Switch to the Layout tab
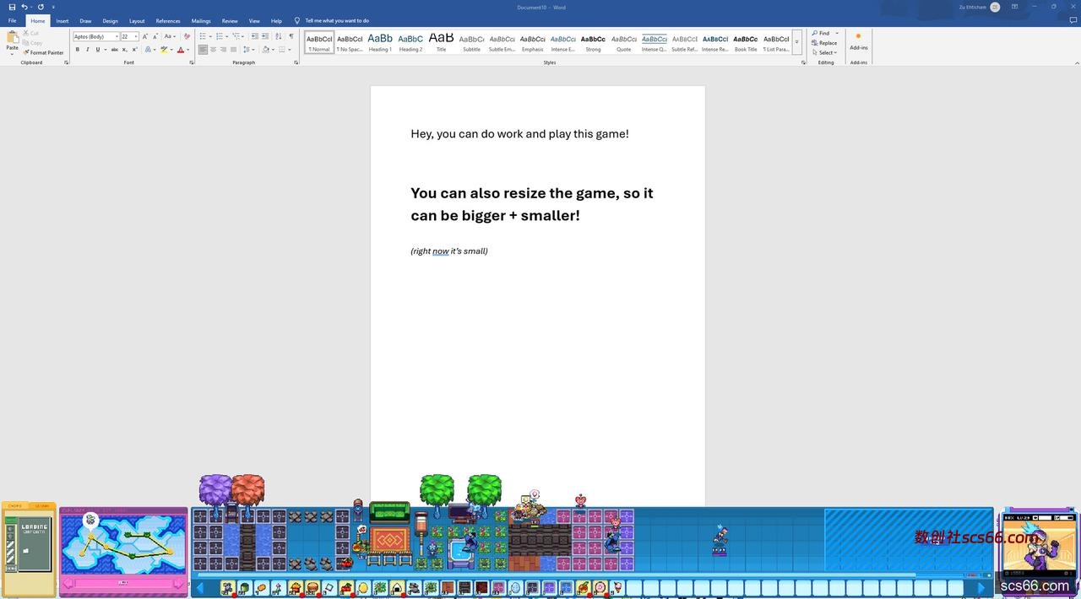The image size is (1081, 599). click(137, 21)
